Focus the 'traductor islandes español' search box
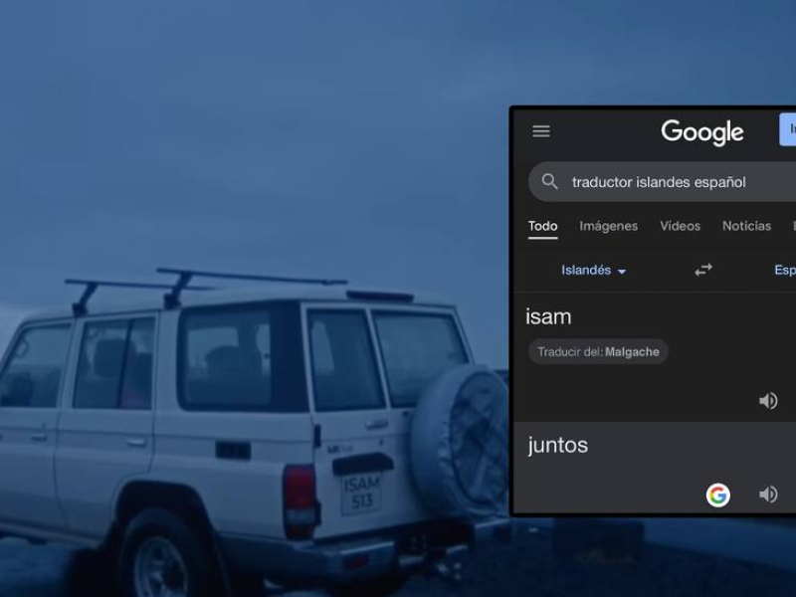Viewport: 796px width, 597px height. 667,182
